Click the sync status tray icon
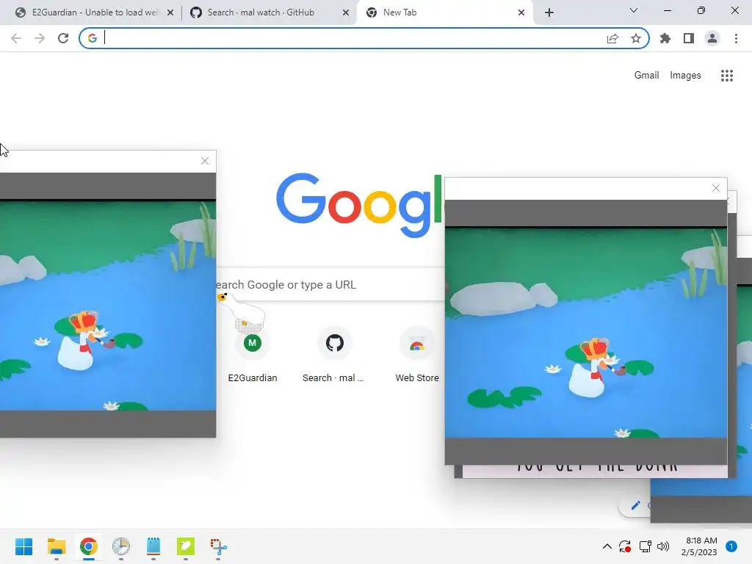 [x=625, y=546]
